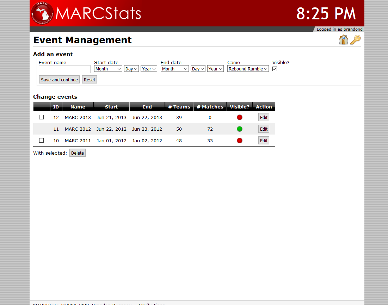Screen dimensions: 388x305
Task: Open the Start date Month dropdown
Action: 108,69
